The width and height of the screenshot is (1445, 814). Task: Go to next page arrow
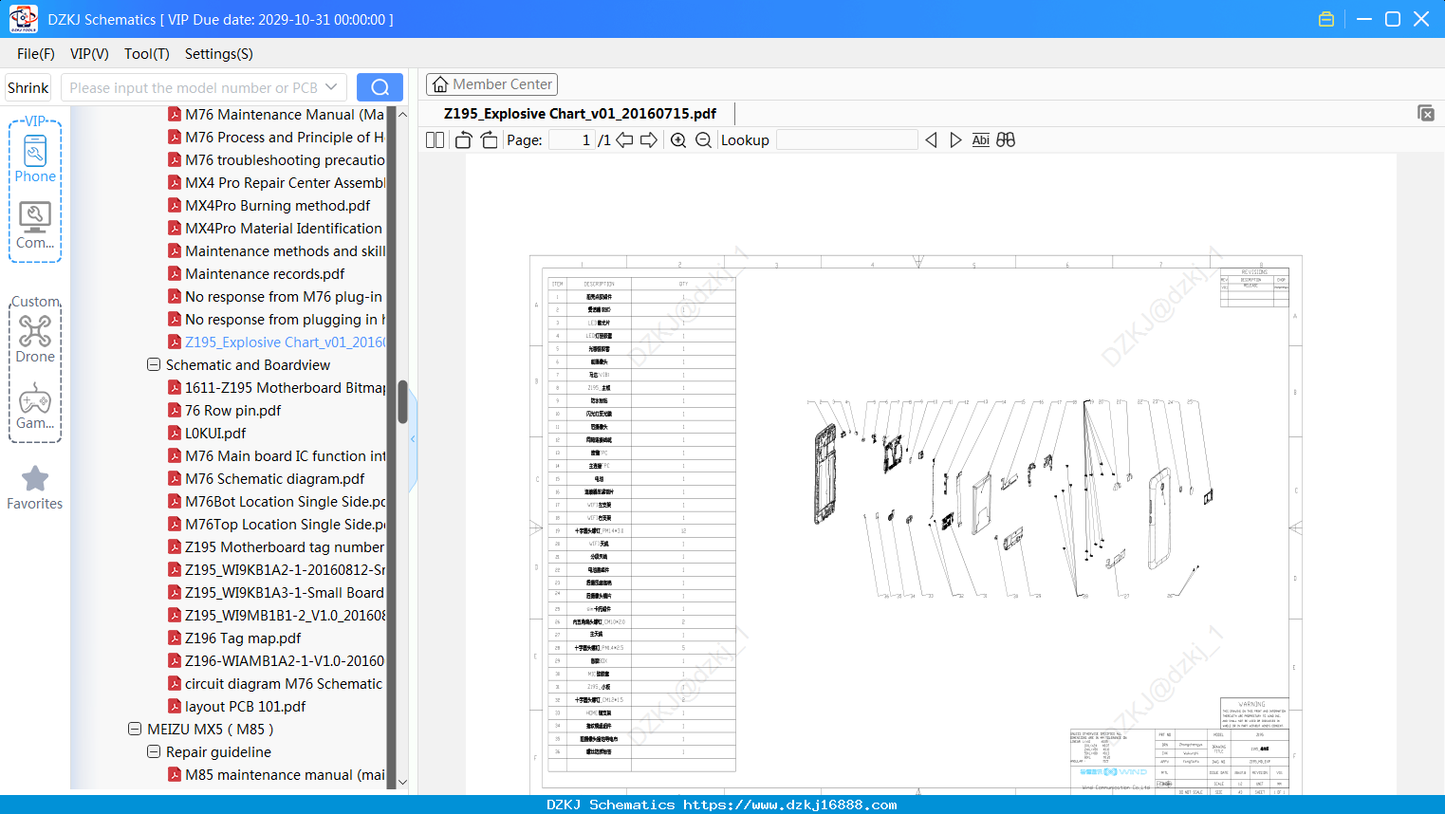point(649,140)
